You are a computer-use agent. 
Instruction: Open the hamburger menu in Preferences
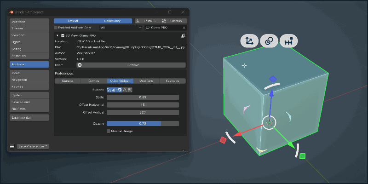click(12, 146)
